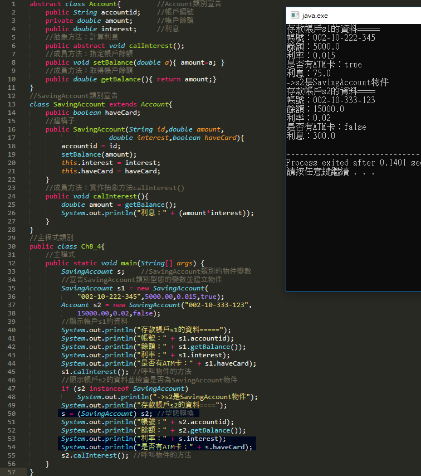Screen dimensions: 421x476
Task: Click class name SavingAccount on line 13
Action: pos(78,104)
